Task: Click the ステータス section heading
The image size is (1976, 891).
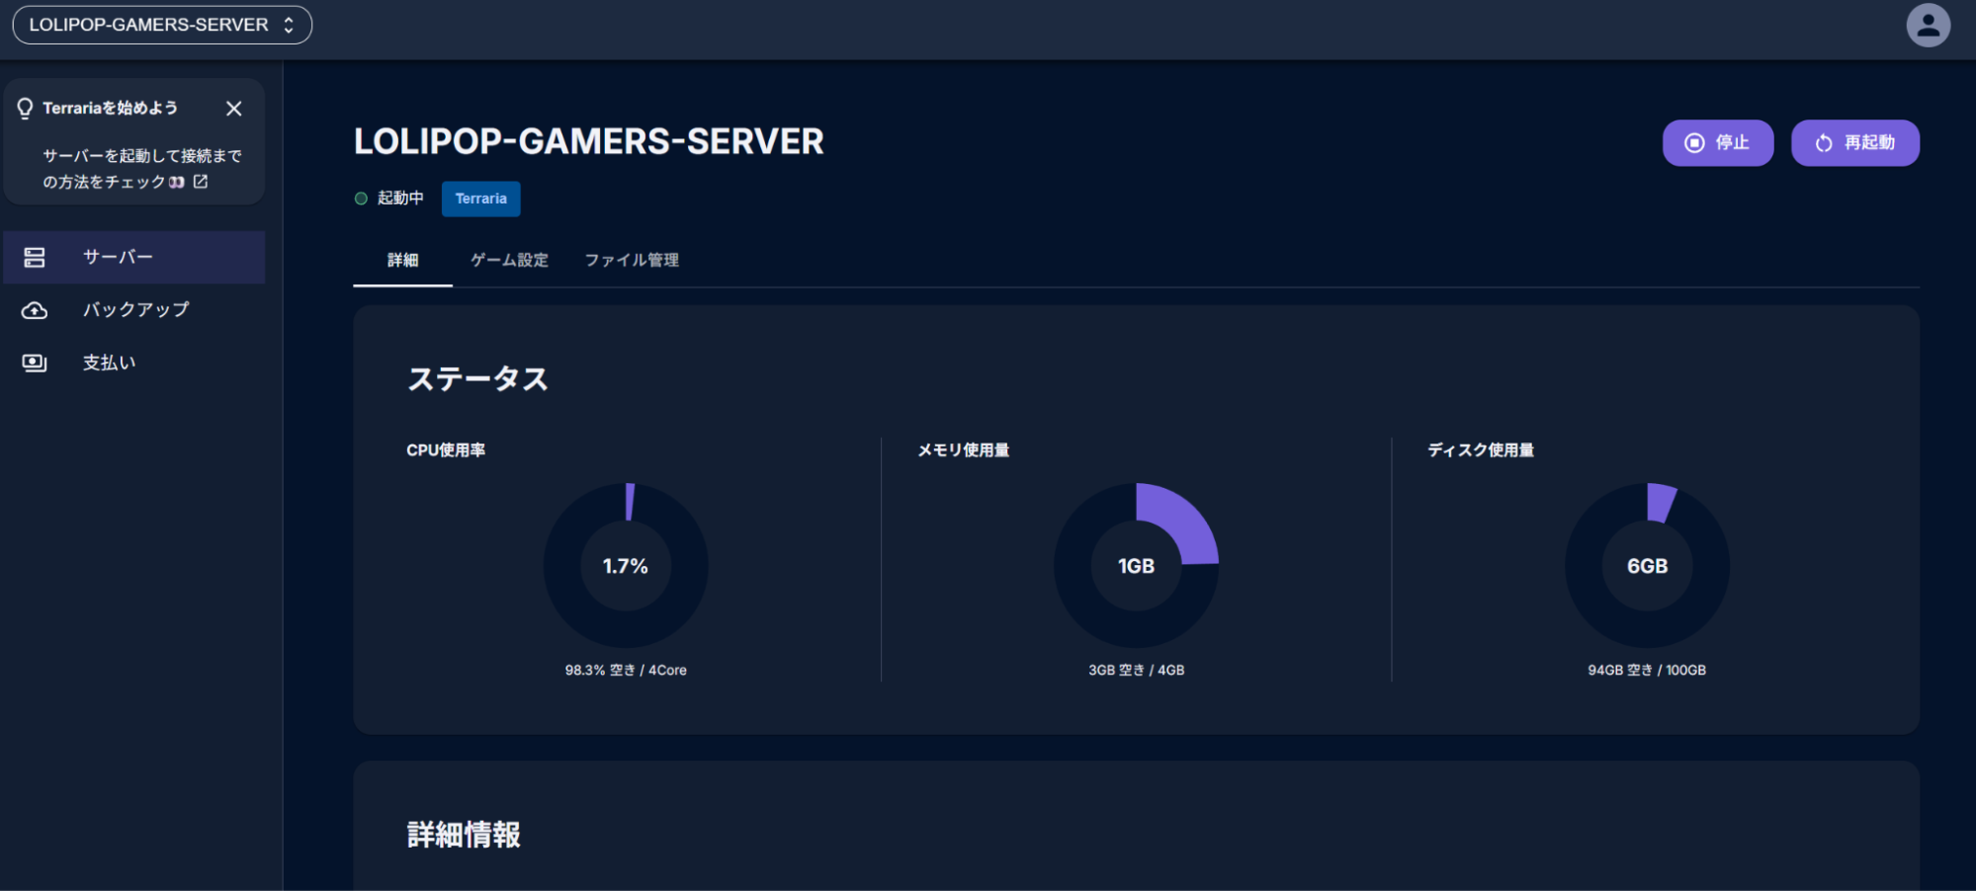Action: pos(478,379)
